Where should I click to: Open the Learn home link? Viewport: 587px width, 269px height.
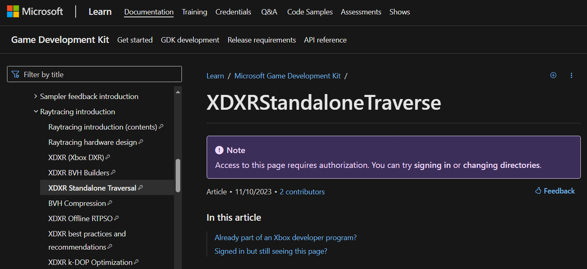[x=100, y=12]
